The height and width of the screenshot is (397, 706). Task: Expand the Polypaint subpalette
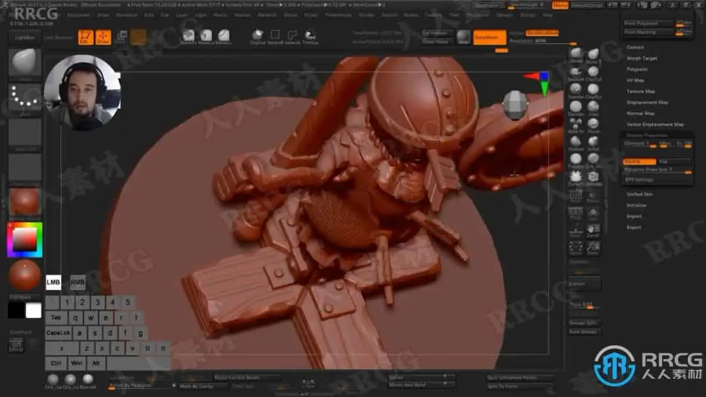[x=637, y=69]
